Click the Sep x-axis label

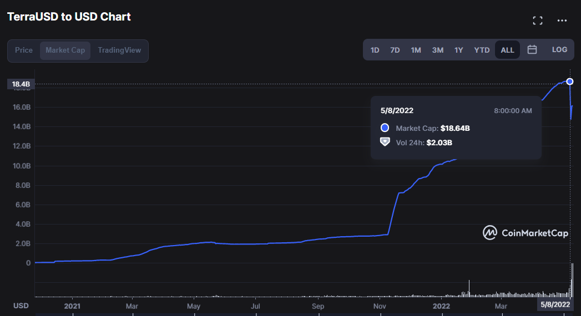[x=318, y=306]
